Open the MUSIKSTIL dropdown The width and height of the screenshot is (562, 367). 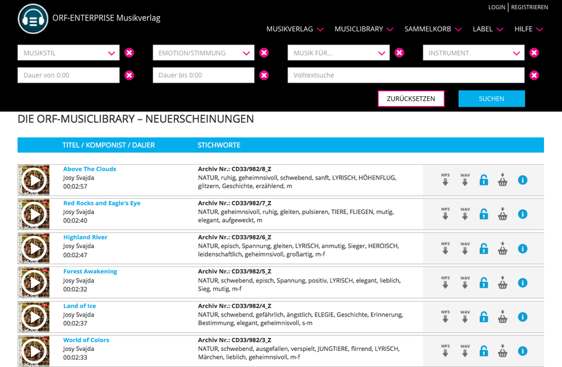[69, 53]
